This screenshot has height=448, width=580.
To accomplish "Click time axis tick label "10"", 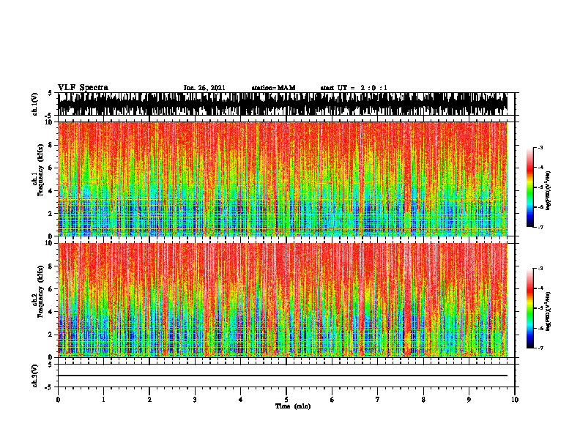I will click(x=515, y=400).
